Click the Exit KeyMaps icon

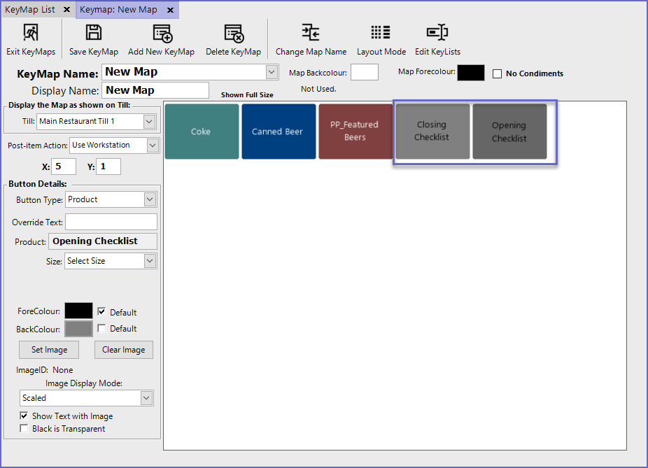(x=31, y=33)
